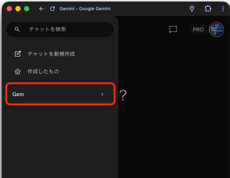Maximize the window with green button
The image size is (230, 178).
pyautogui.click(x=27, y=9)
